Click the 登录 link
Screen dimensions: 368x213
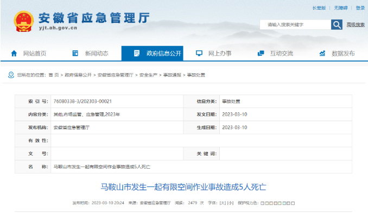[360, 8]
